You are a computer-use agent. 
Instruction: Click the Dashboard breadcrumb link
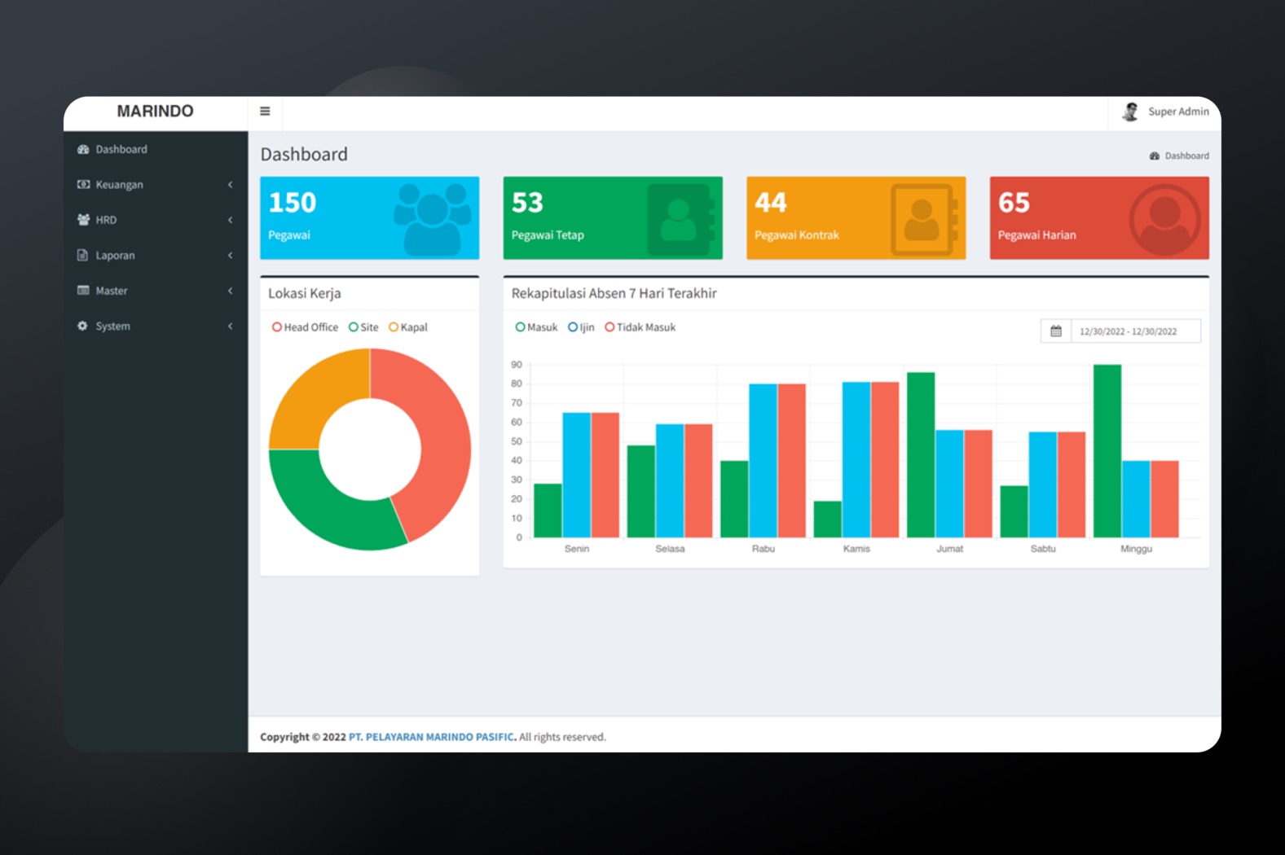point(1186,156)
